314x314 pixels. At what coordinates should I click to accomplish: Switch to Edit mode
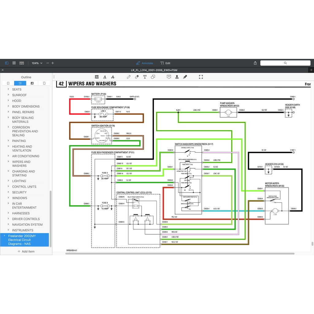pyautogui.click(x=165, y=63)
